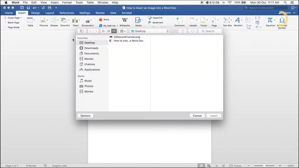Image resolution: width=299 pixels, height=168 pixels.
Task: Open the Desktop location dropdown
Action: pyautogui.click(x=149, y=31)
